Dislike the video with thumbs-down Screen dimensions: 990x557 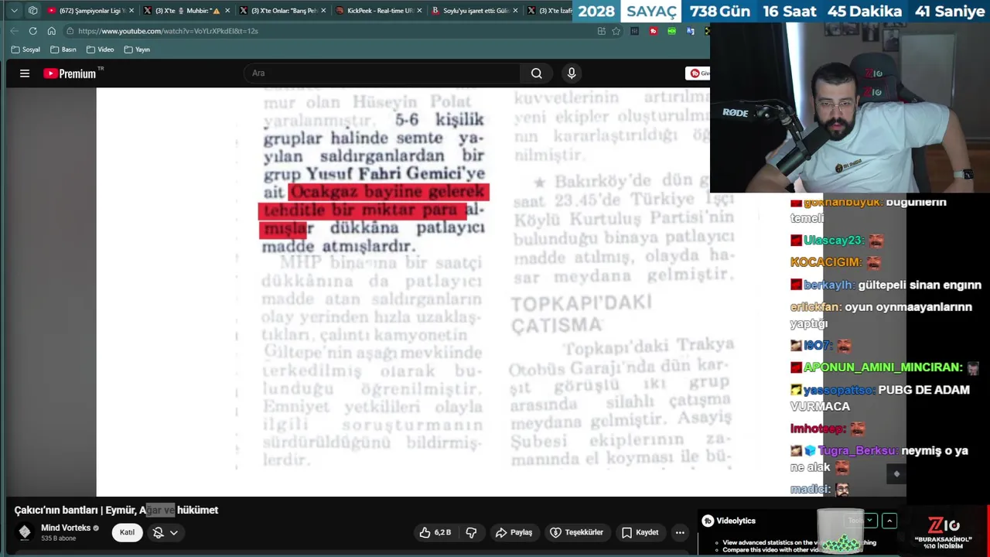(471, 532)
